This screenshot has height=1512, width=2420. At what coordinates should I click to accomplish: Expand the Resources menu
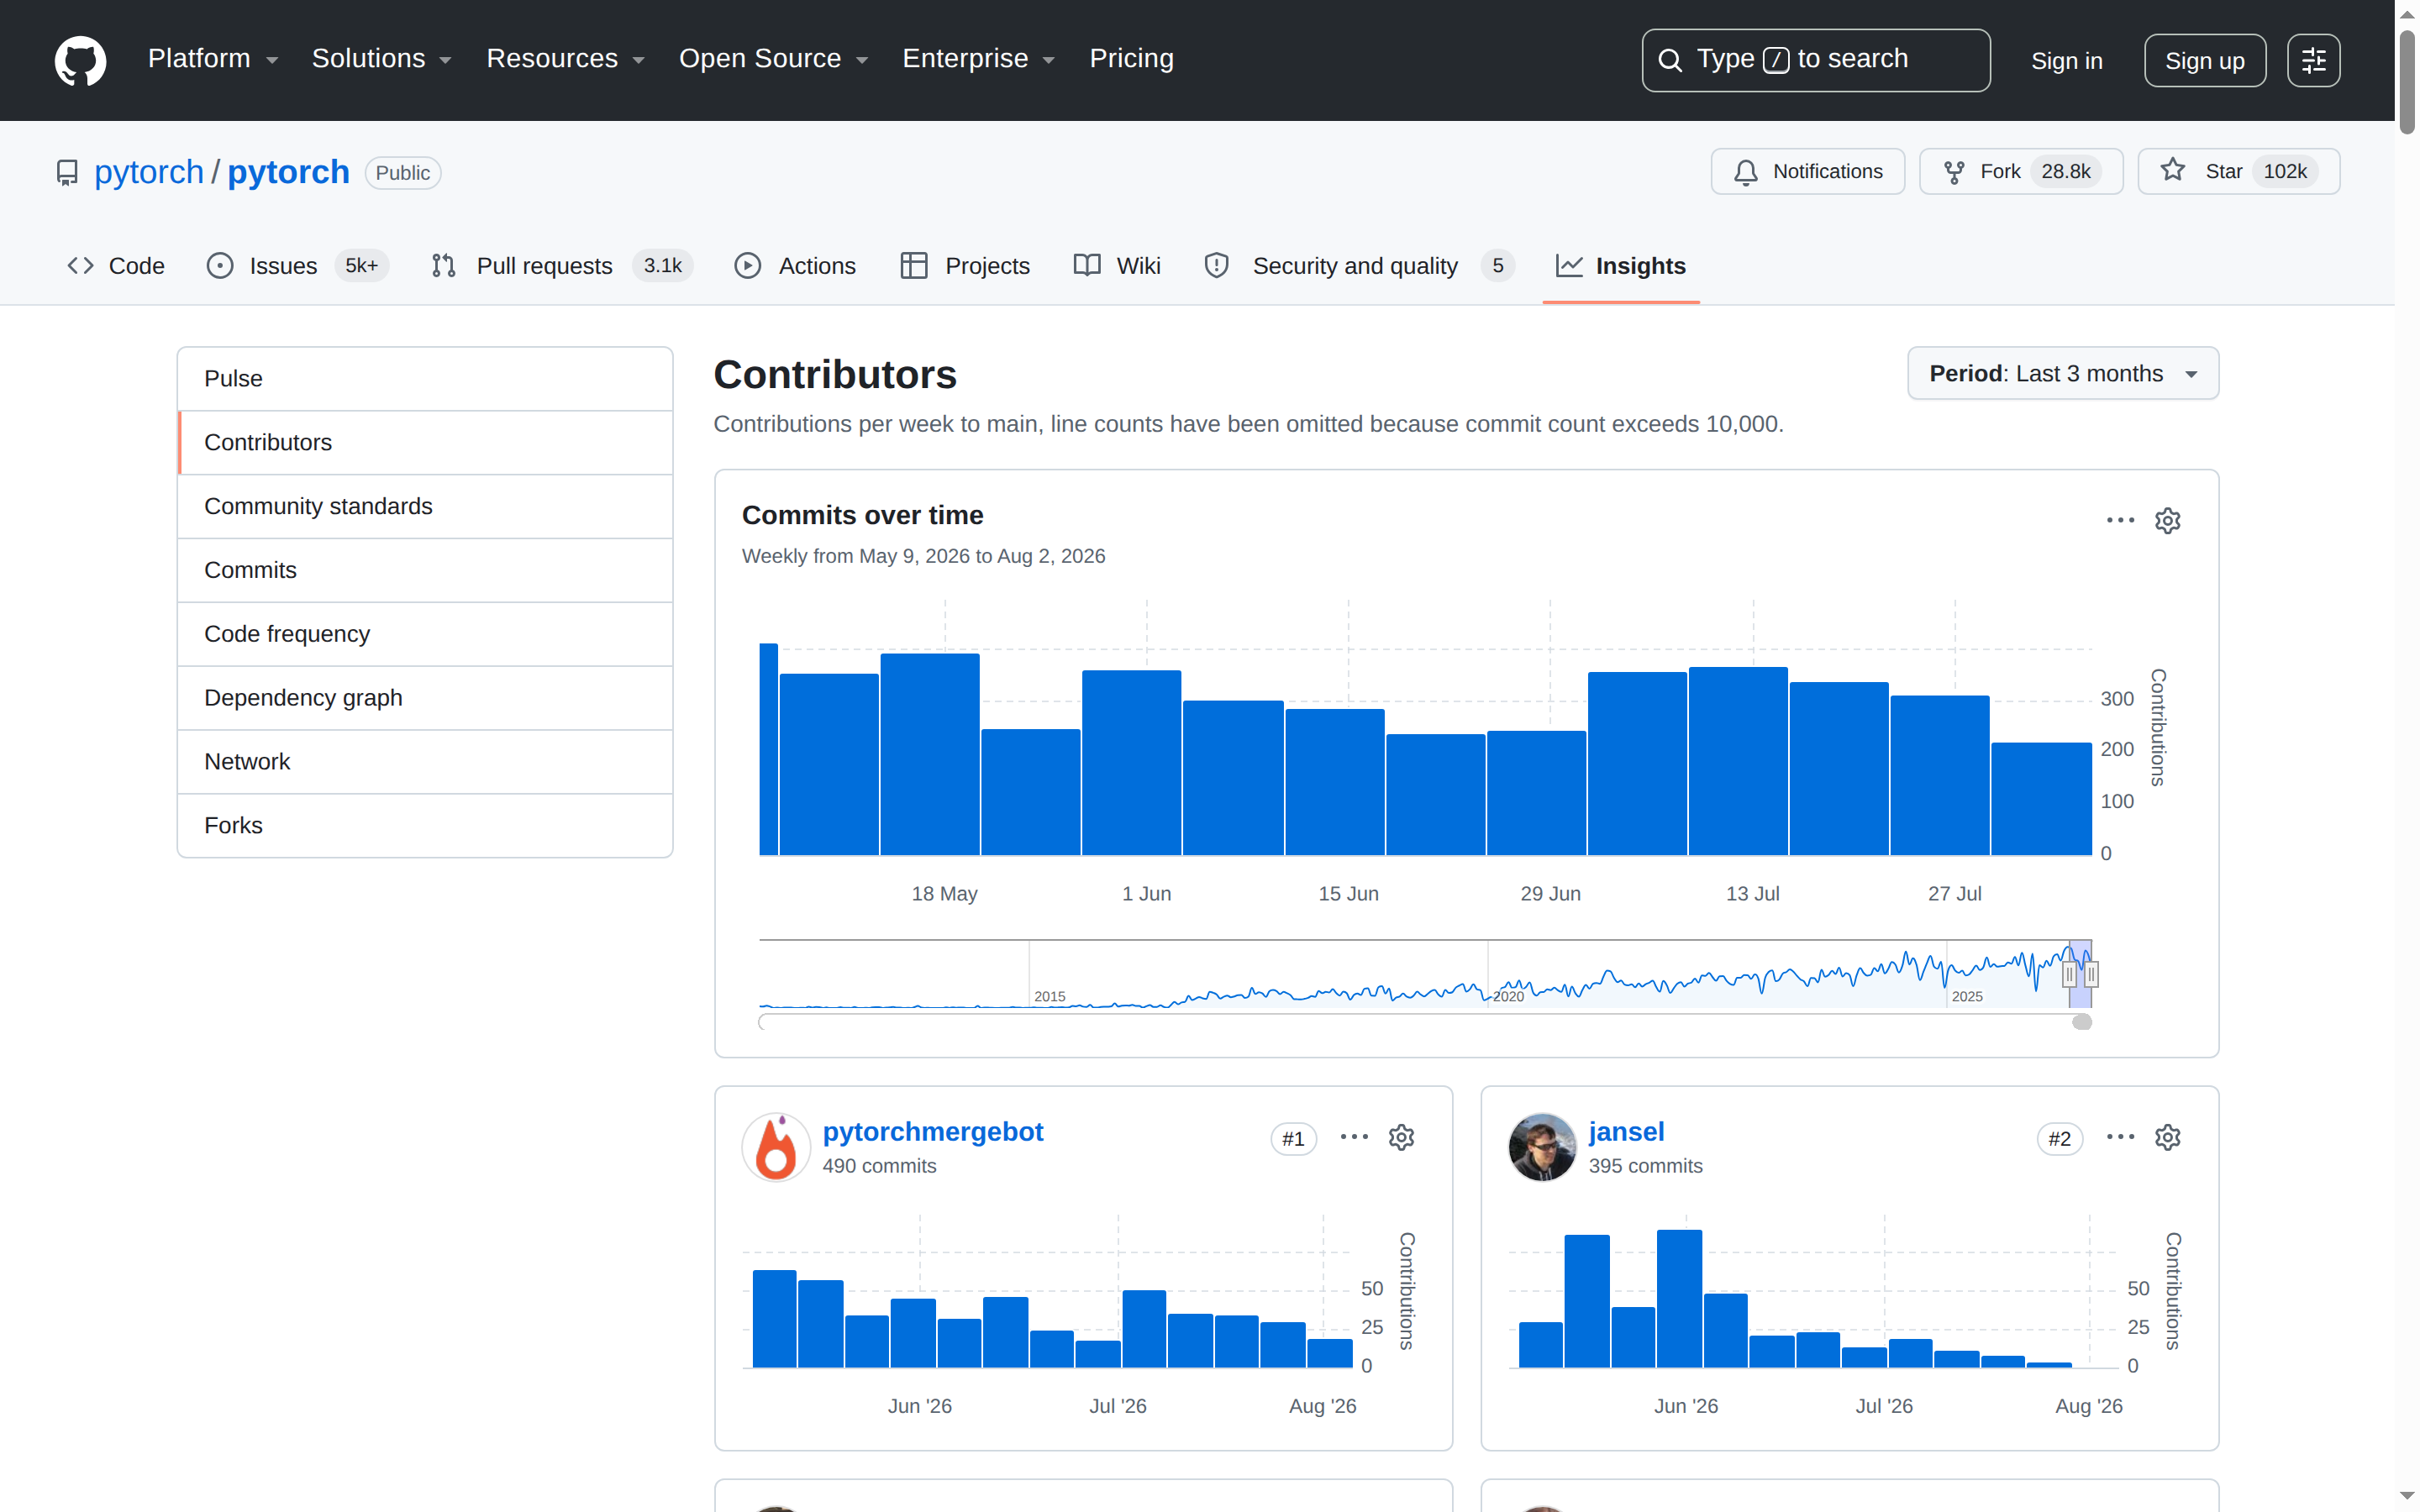(565, 59)
